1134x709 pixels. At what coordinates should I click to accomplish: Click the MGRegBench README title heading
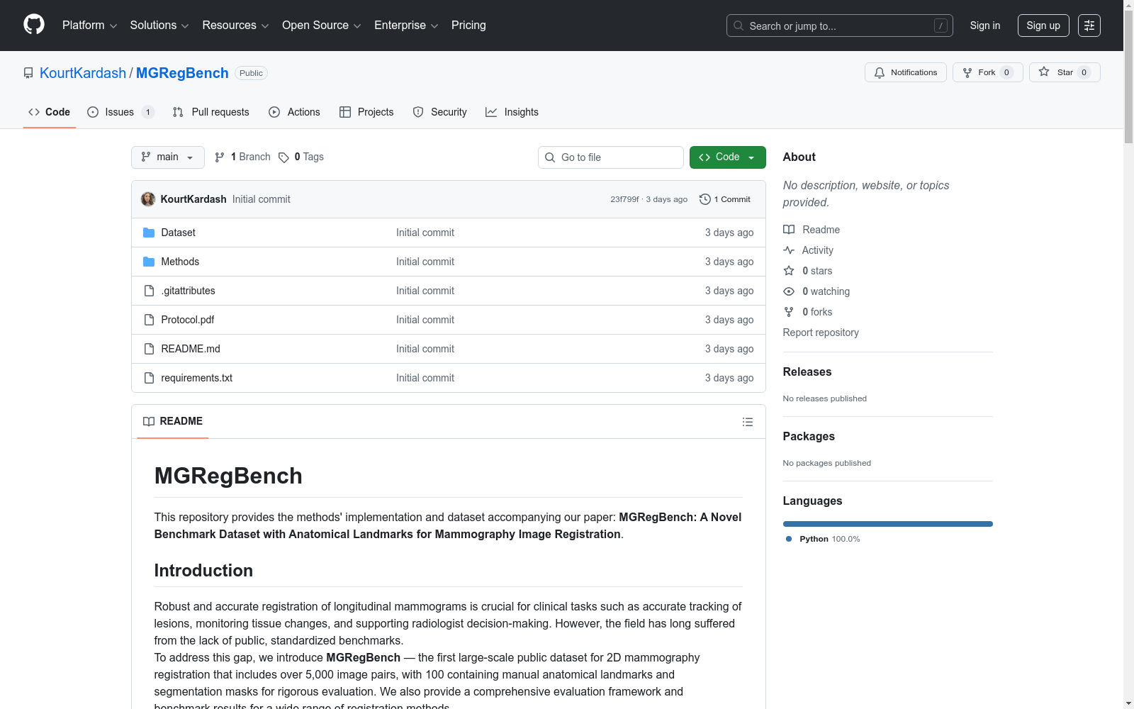[228, 476]
